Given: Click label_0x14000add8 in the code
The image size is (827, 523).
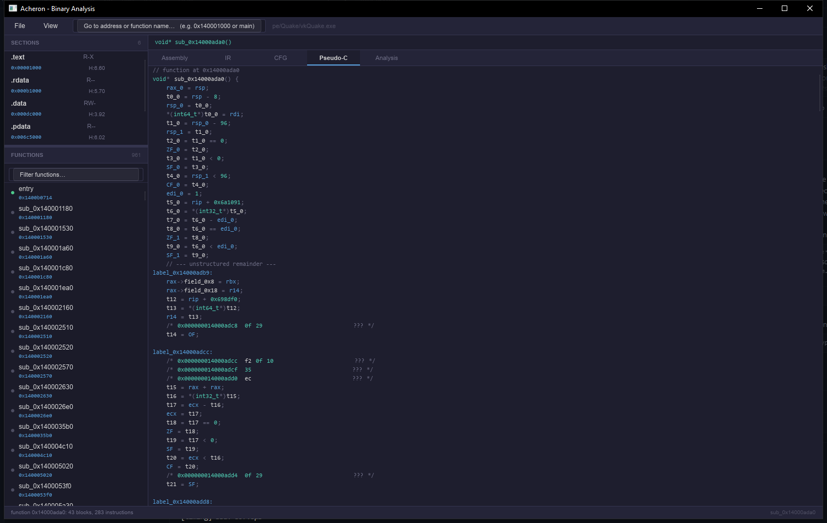Looking at the screenshot, I should click(x=182, y=502).
